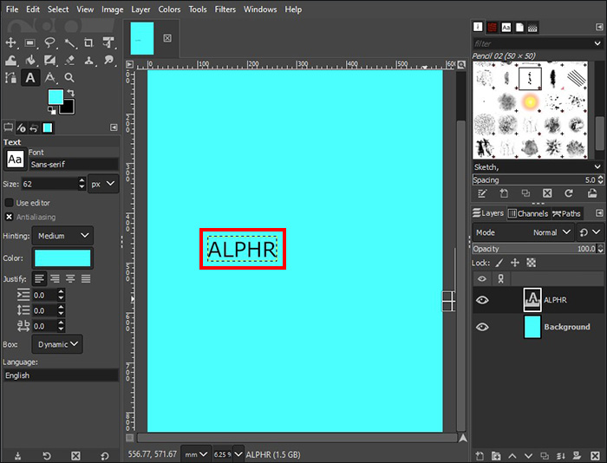Click the Font name input field
607x463 pixels.
pyautogui.click(x=73, y=164)
